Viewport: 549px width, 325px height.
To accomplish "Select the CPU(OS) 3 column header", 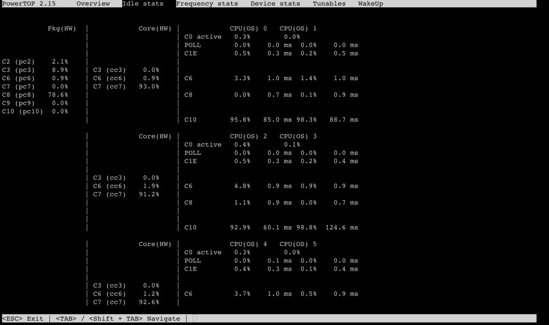I will pyautogui.click(x=298, y=136).
